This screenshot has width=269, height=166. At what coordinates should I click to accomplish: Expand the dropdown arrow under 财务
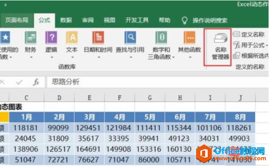(31, 58)
